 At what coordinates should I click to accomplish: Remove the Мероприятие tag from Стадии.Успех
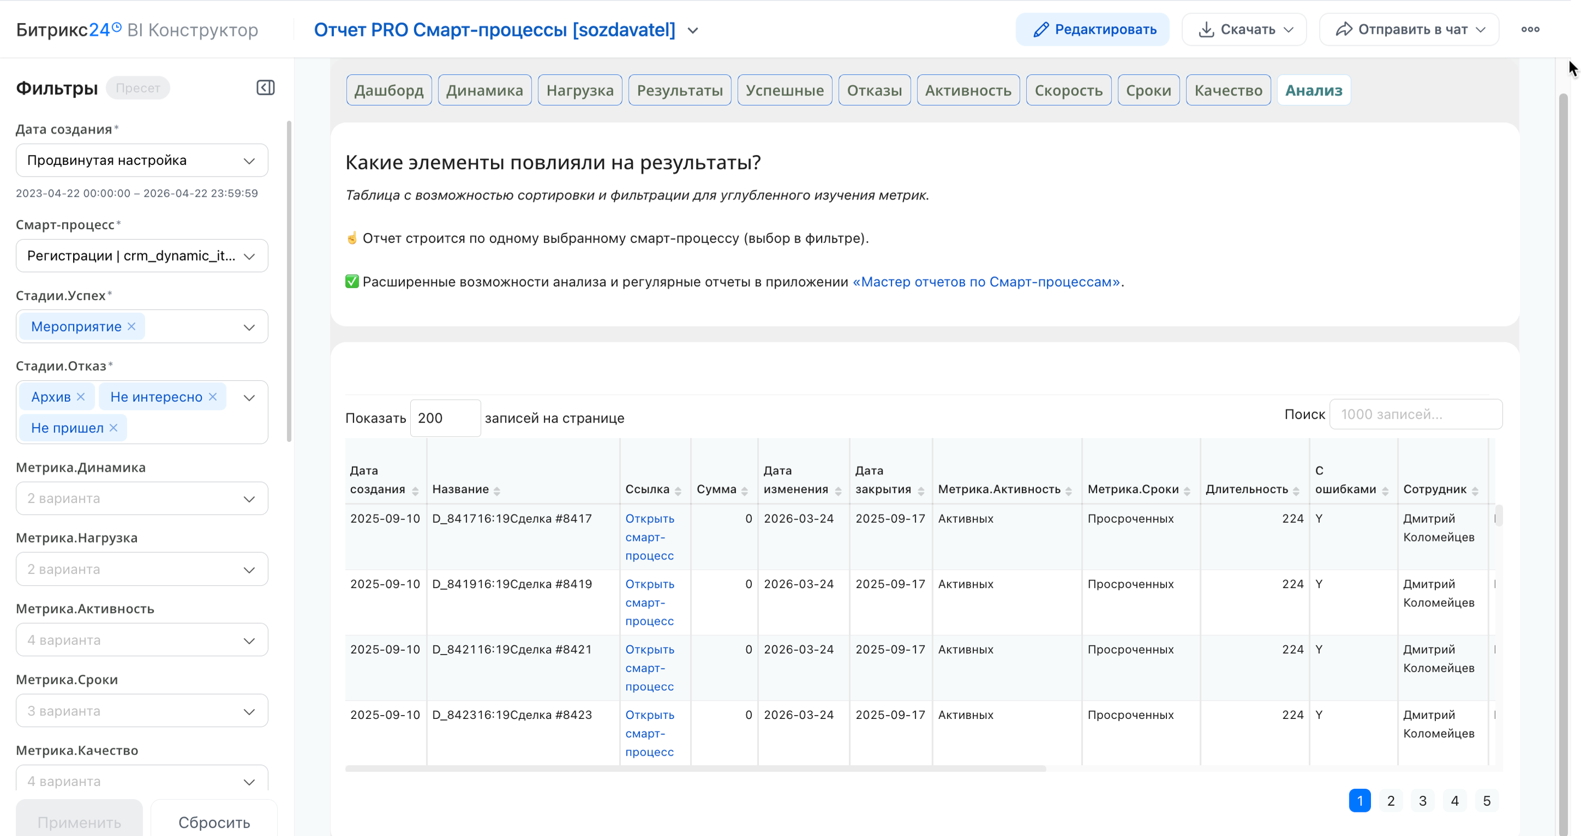[x=131, y=326]
